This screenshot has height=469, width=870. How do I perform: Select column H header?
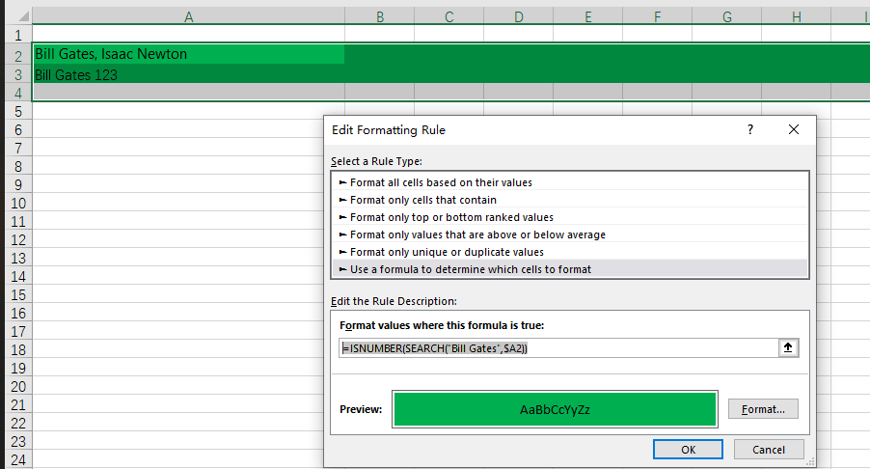[796, 16]
